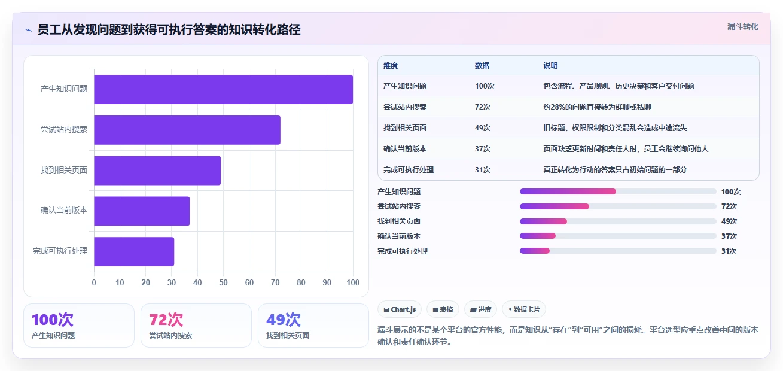The width and height of the screenshot is (783, 371).
Task: Click the 说明 column header
Action: click(x=550, y=66)
